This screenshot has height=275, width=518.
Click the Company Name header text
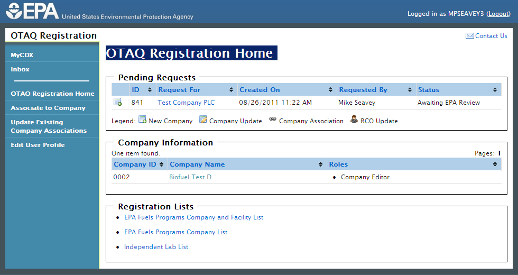pos(197,164)
